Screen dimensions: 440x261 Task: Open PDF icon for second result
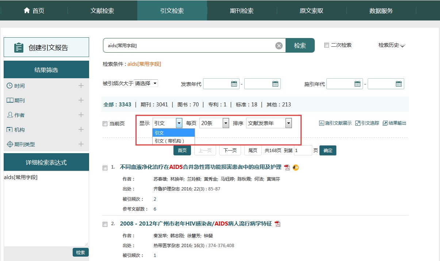click(x=278, y=224)
